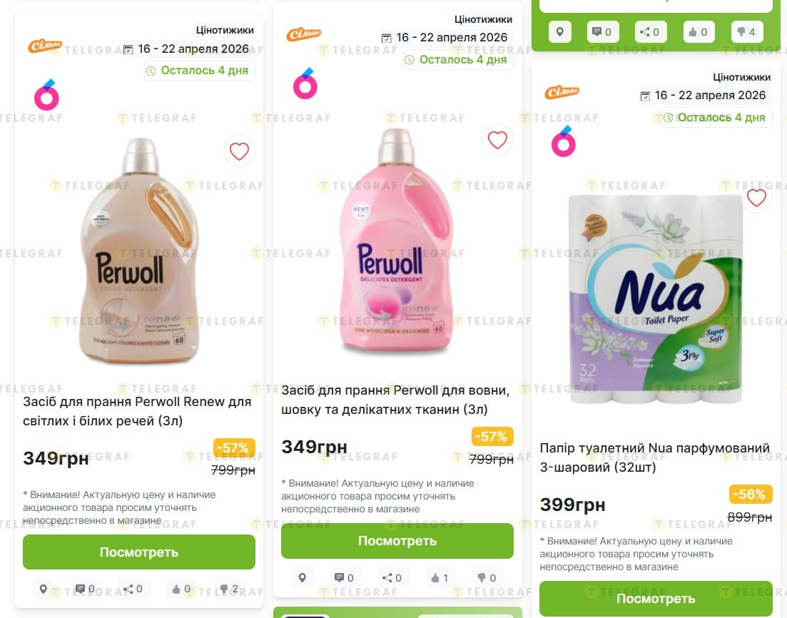This screenshot has width=787, height=618.
Task: Like the pink Perwoll offer with 1 vote
Action: 440,578
